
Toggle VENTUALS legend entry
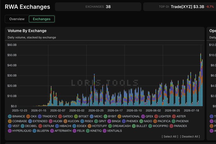pos(112,131)
